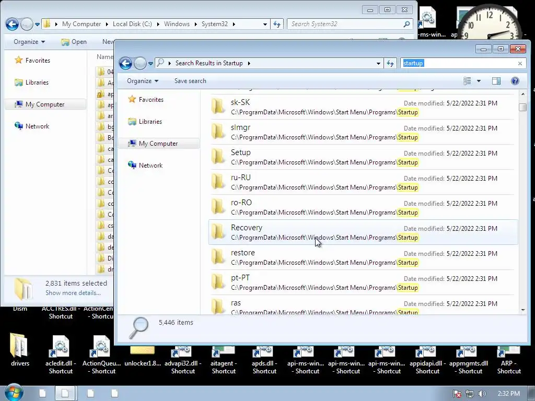Screen dimensions: 535x401
Task: Open Organize menu in Search Results window
Action: pos(143,81)
